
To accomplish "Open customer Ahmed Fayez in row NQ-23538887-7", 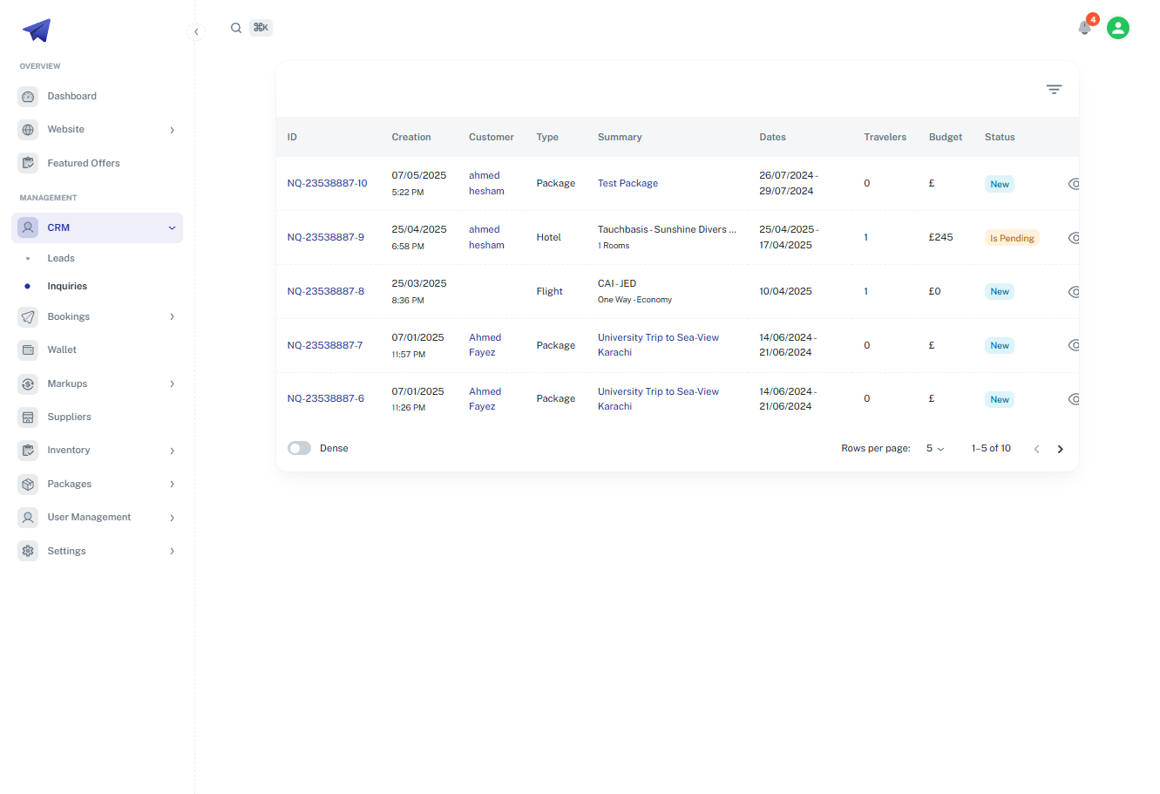I will (485, 345).
